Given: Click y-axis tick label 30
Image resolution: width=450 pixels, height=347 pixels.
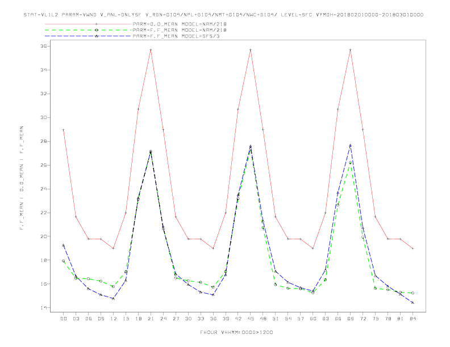Looking at the screenshot, I should (44, 117).
